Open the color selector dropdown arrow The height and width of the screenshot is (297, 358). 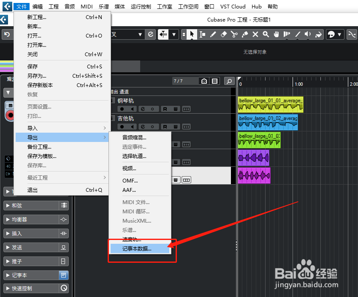coord(339,35)
